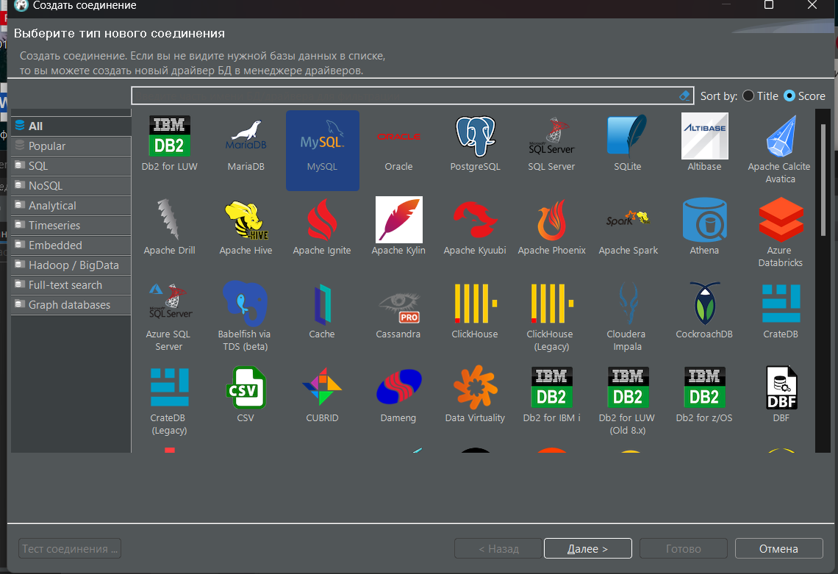Choose the CockroachDB icon
838x574 pixels.
tap(704, 303)
